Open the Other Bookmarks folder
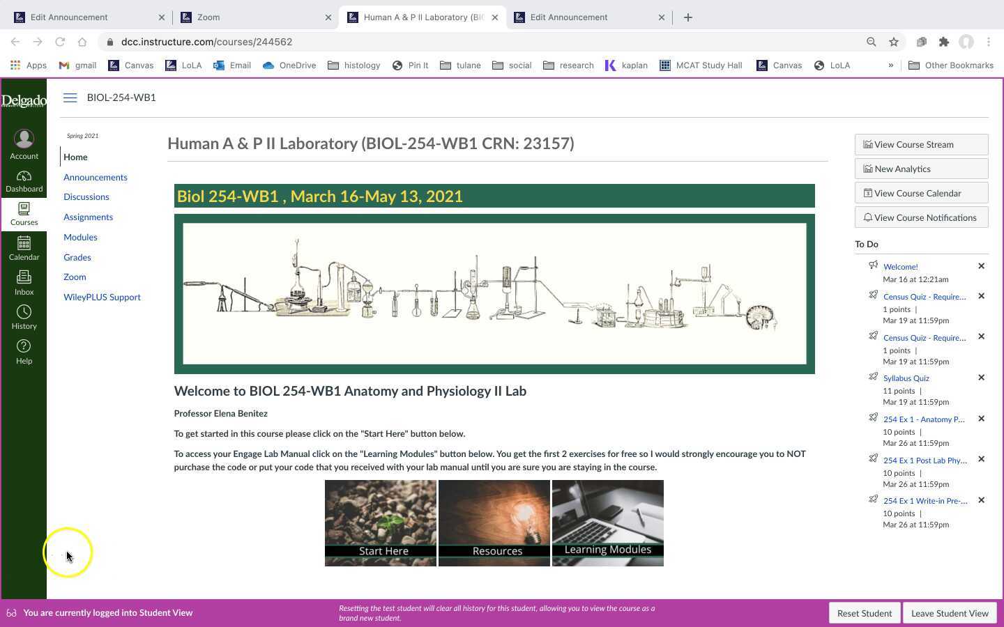 coord(951,65)
